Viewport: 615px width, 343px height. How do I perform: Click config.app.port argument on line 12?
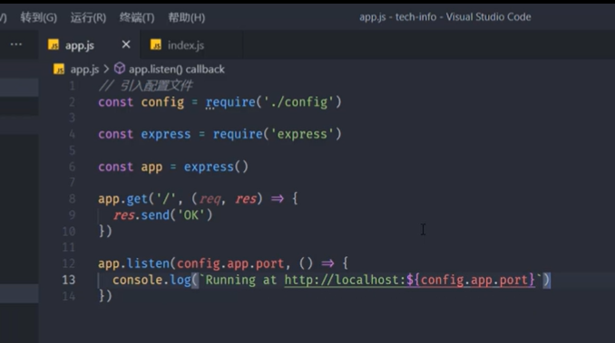point(230,263)
